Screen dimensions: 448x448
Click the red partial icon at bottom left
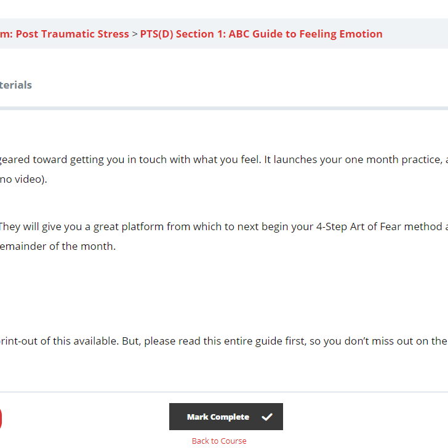tap(1, 418)
